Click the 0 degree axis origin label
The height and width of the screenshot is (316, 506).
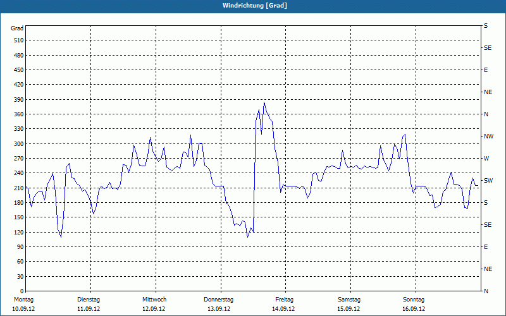(x=22, y=291)
